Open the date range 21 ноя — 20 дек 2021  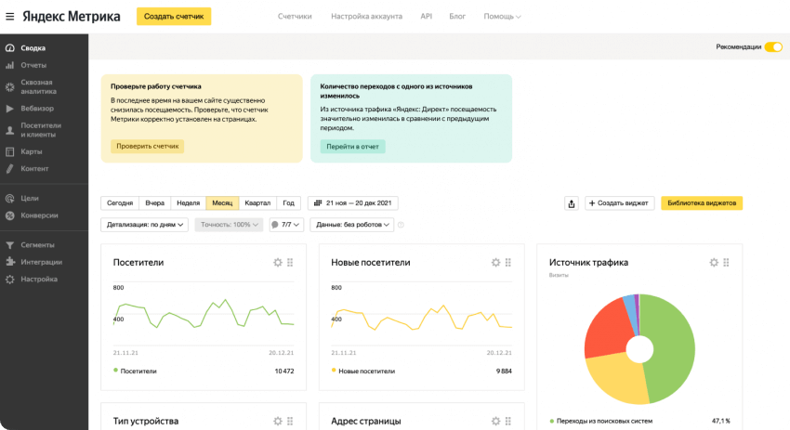[353, 202]
